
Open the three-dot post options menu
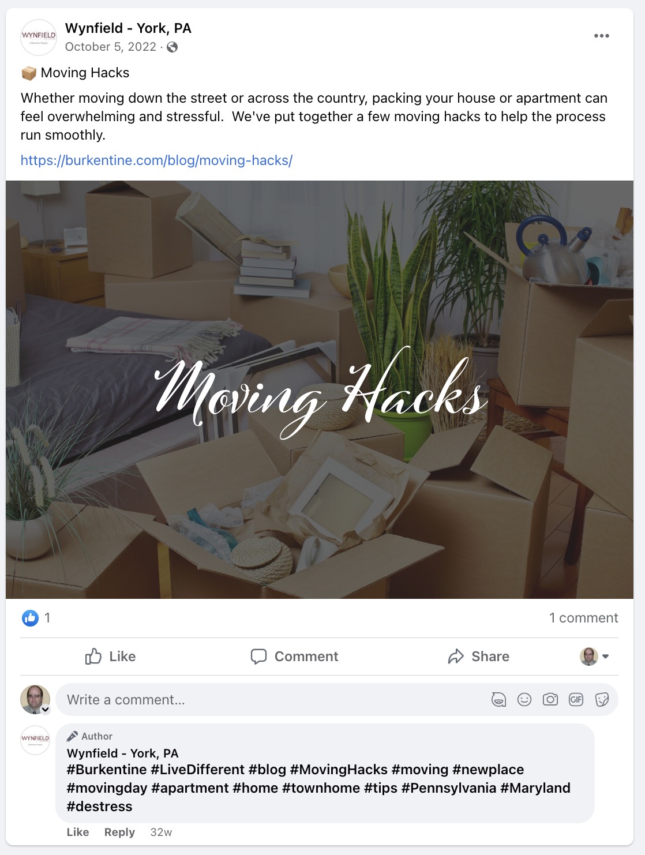[601, 36]
